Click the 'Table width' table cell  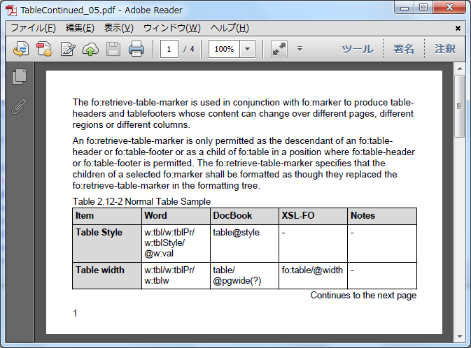coord(107,276)
